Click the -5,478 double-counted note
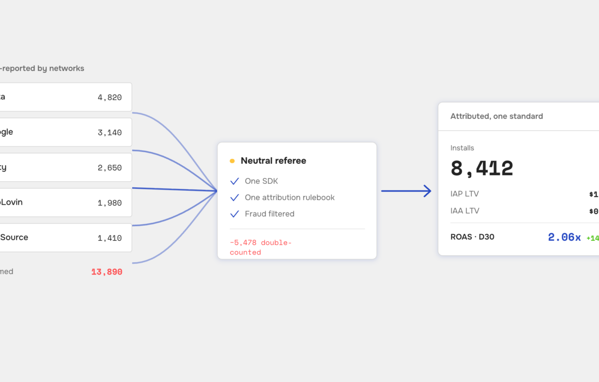 tap(261, 248)
